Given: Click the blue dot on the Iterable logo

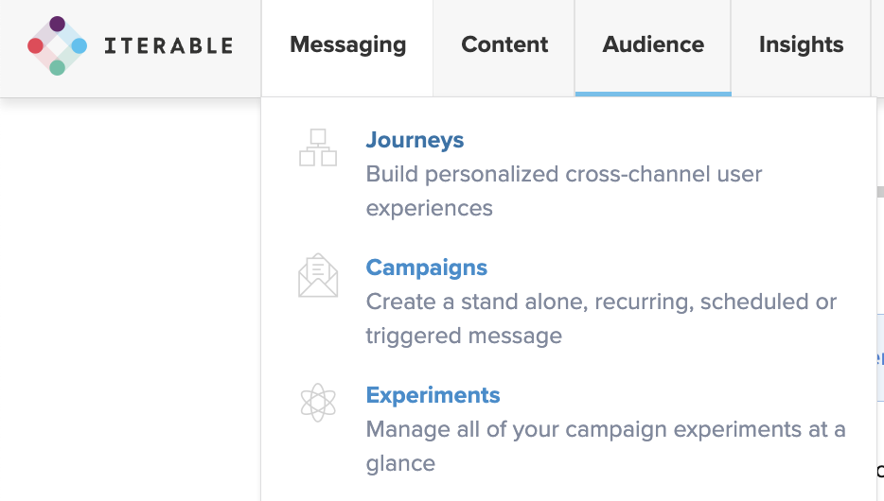Looking at the screenshot, I should click(x=80, y=45).
